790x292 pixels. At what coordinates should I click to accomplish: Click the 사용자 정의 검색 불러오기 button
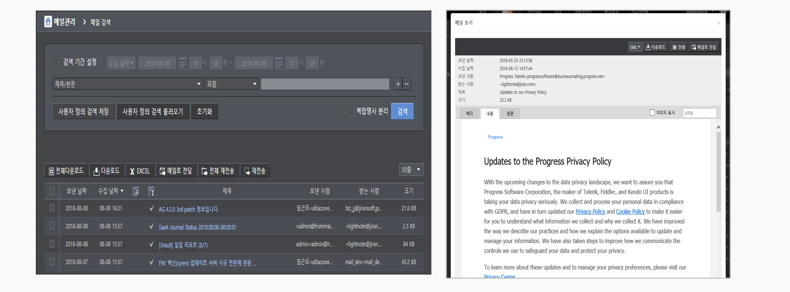coord(153,112)
